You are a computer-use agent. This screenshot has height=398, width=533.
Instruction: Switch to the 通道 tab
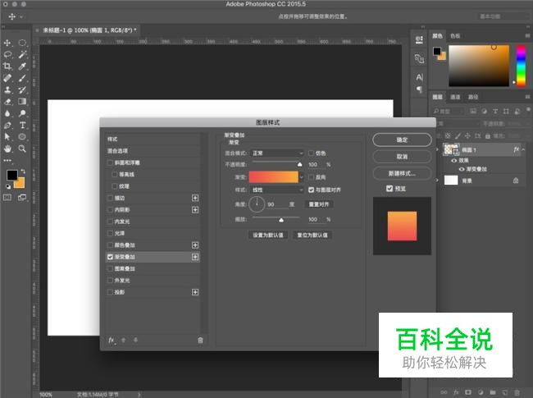click(x=455, y=97)
